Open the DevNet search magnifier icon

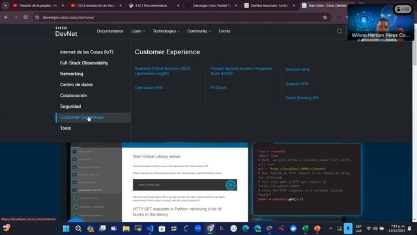click(x=339, y=31)
